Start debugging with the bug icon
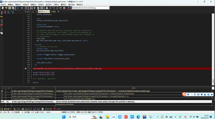The height and width of the screenshot is (119, 215). click(x=47, y=8)
